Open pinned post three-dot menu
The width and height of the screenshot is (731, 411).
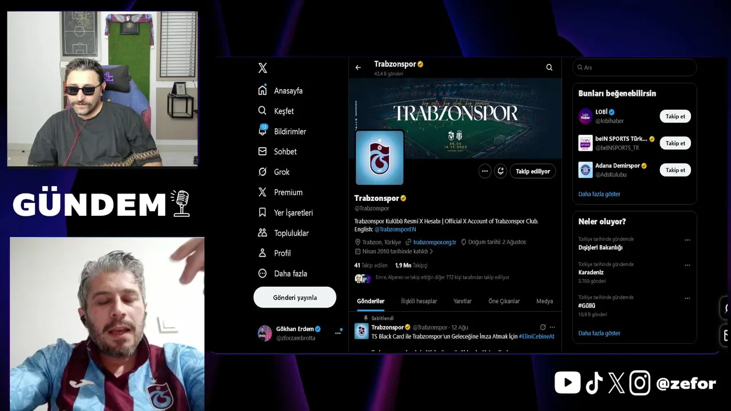click(552, 327)
